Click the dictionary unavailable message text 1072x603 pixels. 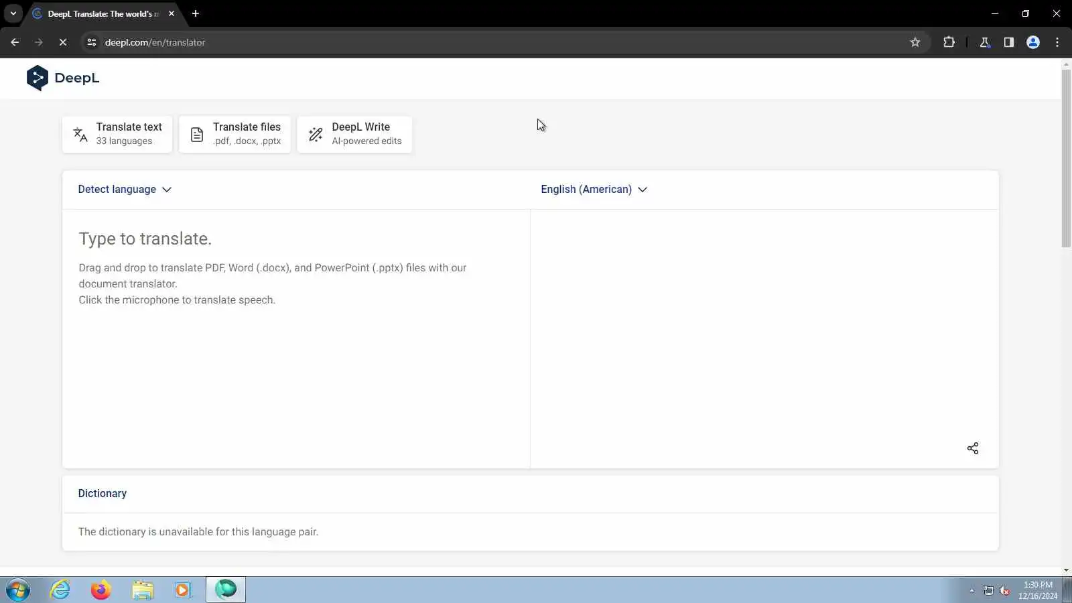[x=198, y=531]
